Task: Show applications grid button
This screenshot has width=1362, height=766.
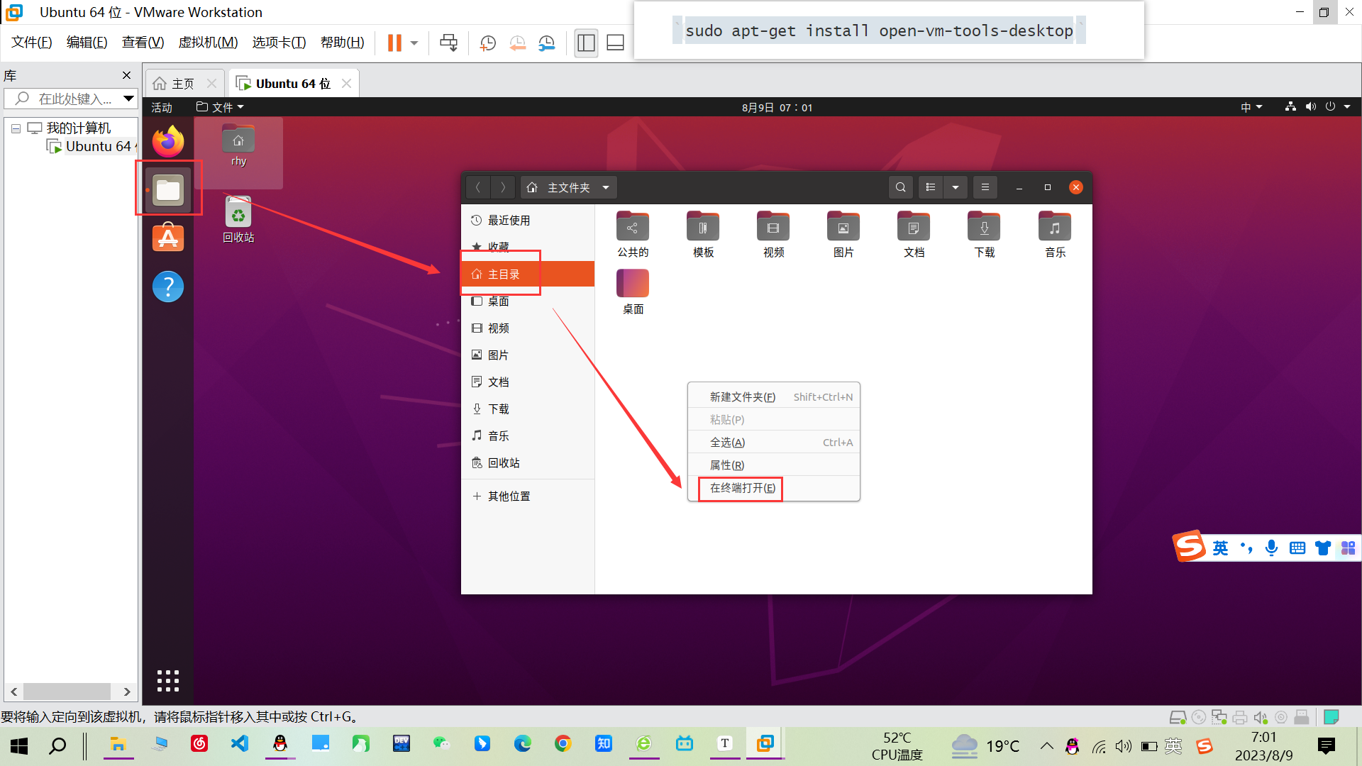Action: pos(168,681)
